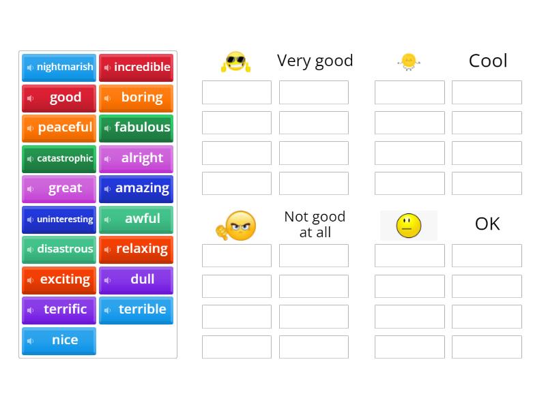546x409 pixels.
Task: Select the green 'great' tile
Action: 59,189
